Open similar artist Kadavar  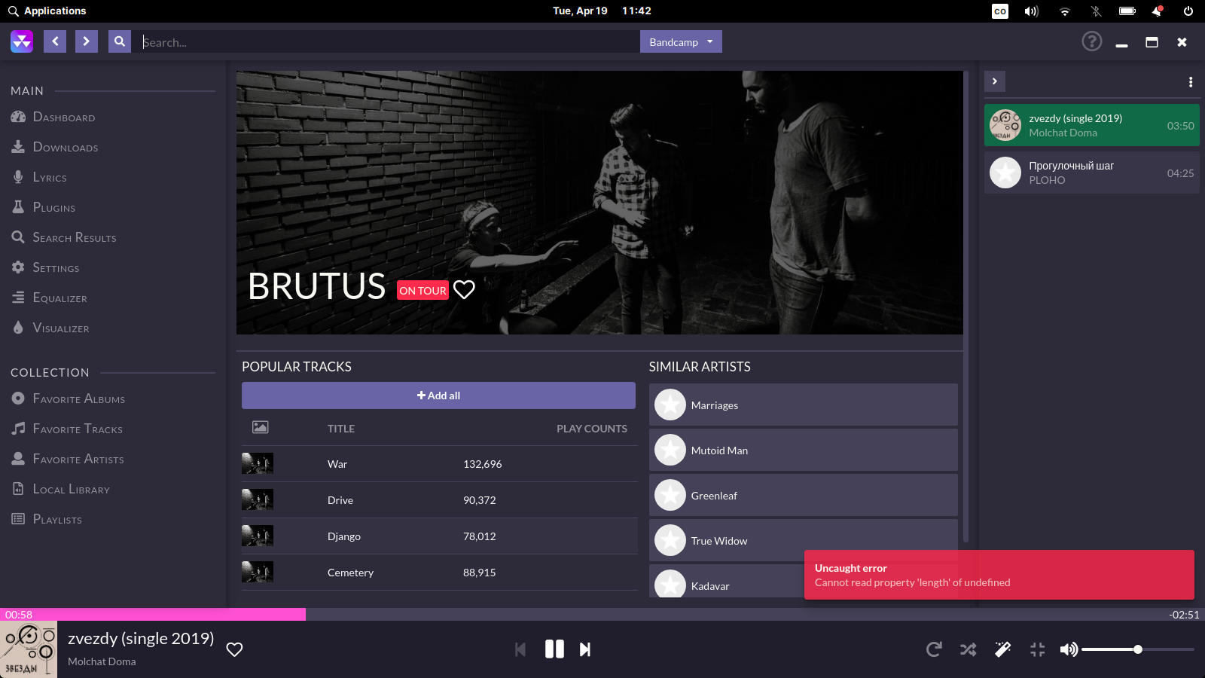coord(726,582)
